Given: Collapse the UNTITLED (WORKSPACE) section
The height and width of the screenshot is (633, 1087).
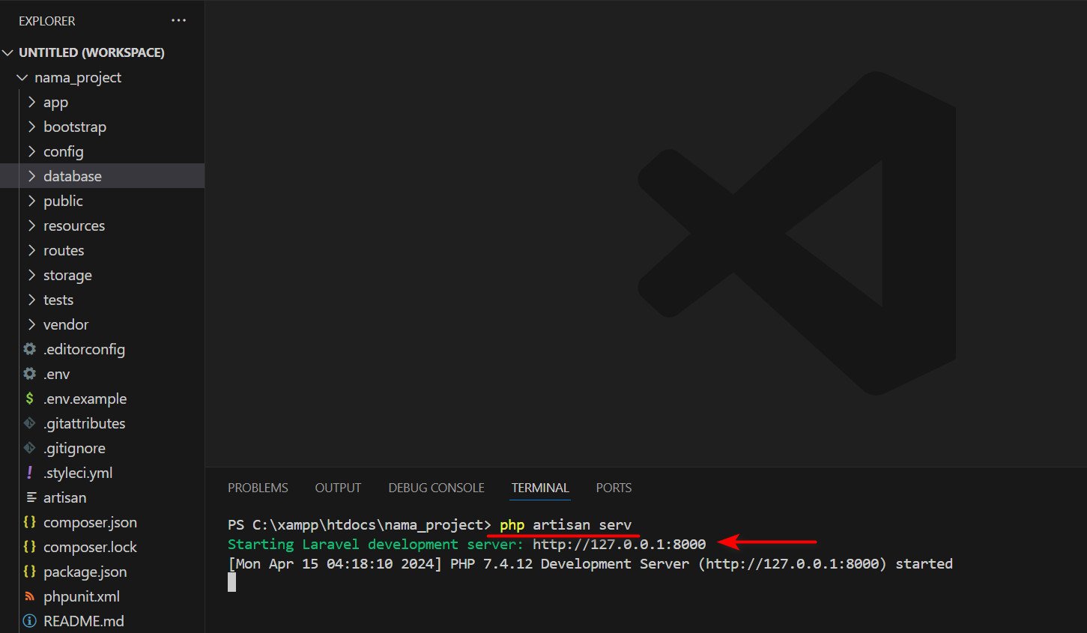Looking at the screenshot, I should pyautogui.click(x=8, y=52).
